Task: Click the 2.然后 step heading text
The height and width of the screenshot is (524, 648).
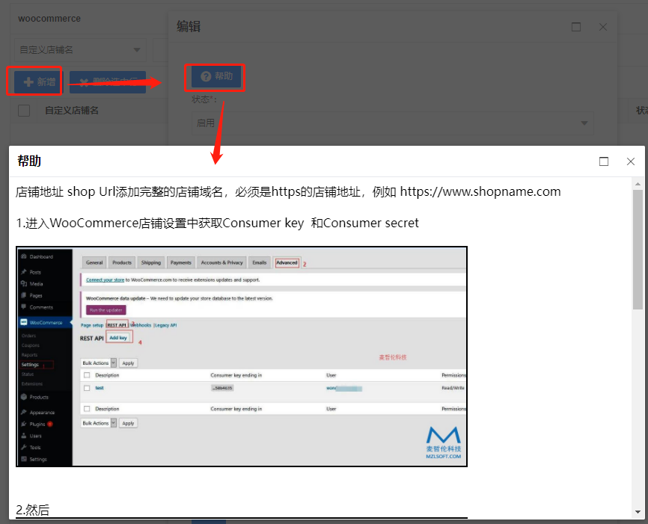Action: click(33, 510)
